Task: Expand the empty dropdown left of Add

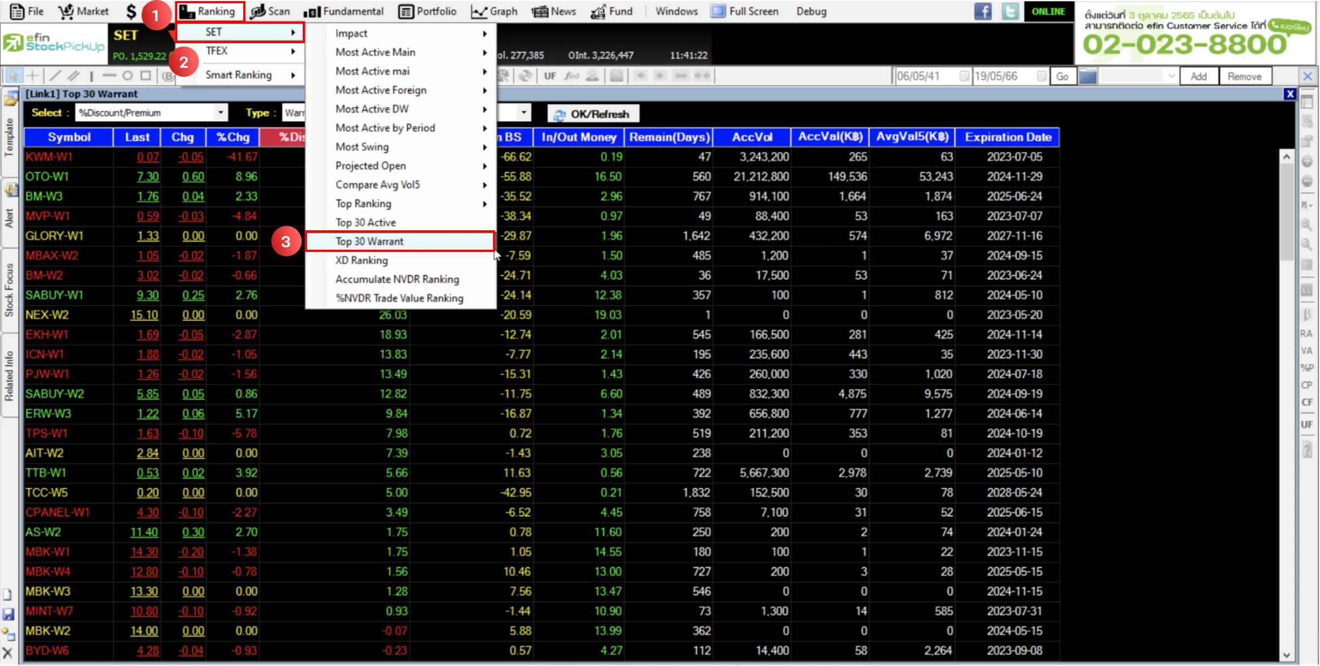Action: coord(1138,76)
